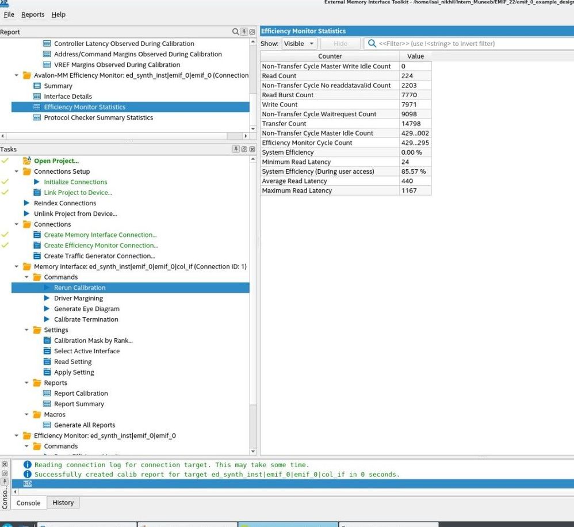
Task: Click the Protocol Checker Summary Statistics table icon
Action: (x=37, y=117)
